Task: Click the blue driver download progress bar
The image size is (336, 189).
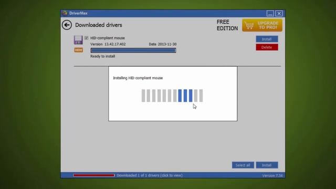Action: coord(133,50)
